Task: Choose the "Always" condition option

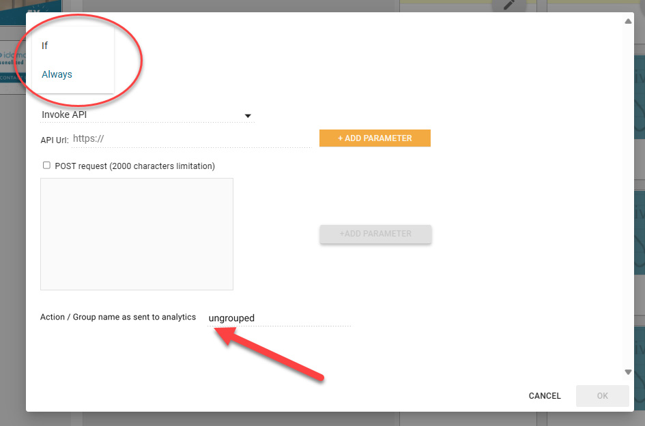Action: click(57, 74)
